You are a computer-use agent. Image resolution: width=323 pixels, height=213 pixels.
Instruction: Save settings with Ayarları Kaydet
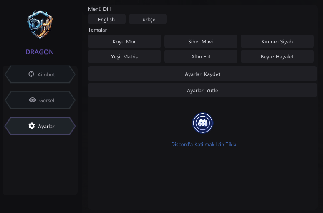coord(202,74)
